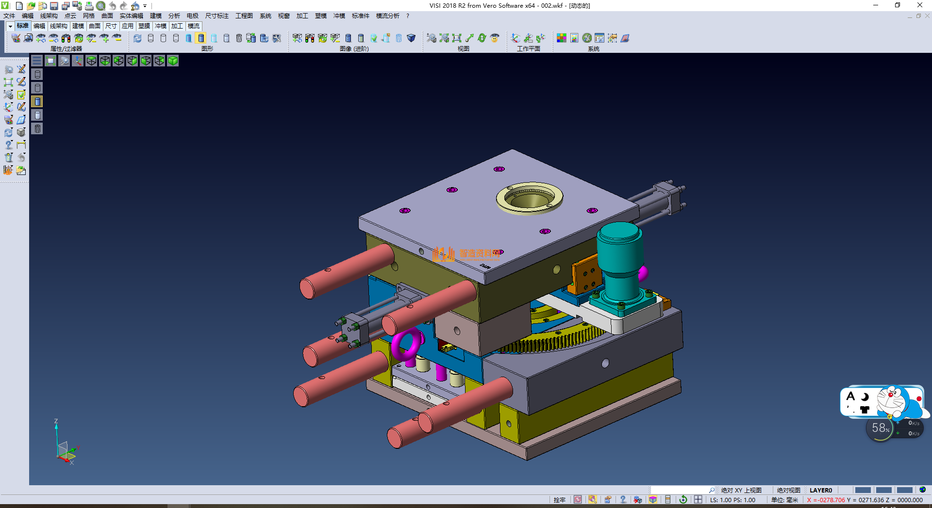Click the four-pane viewport split icon in status bar
The image size is (932, 508).
(698, 500)
